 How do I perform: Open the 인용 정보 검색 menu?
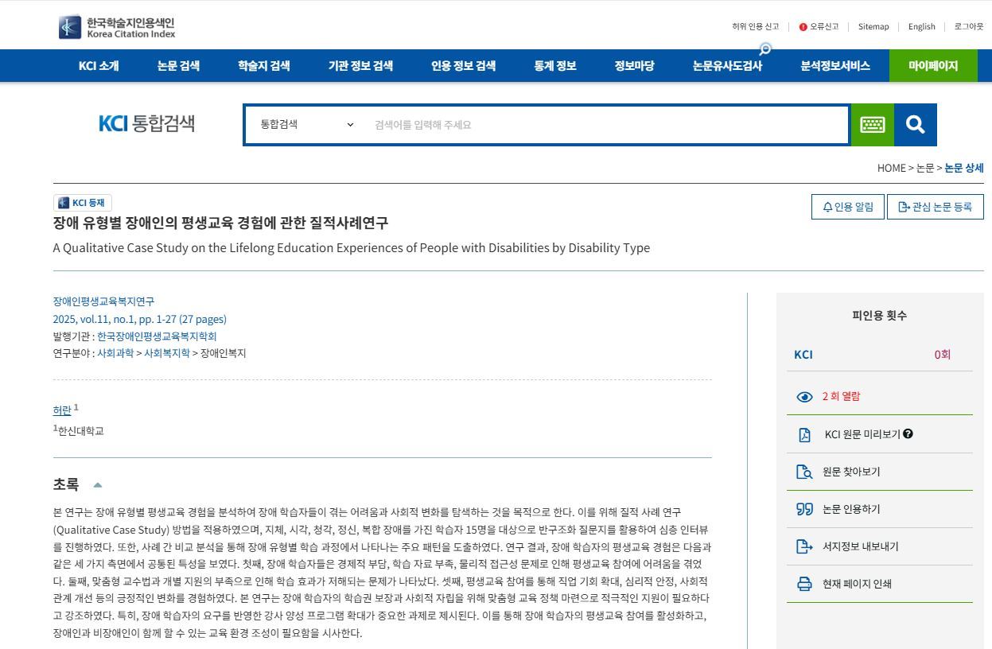pos(463,66)
